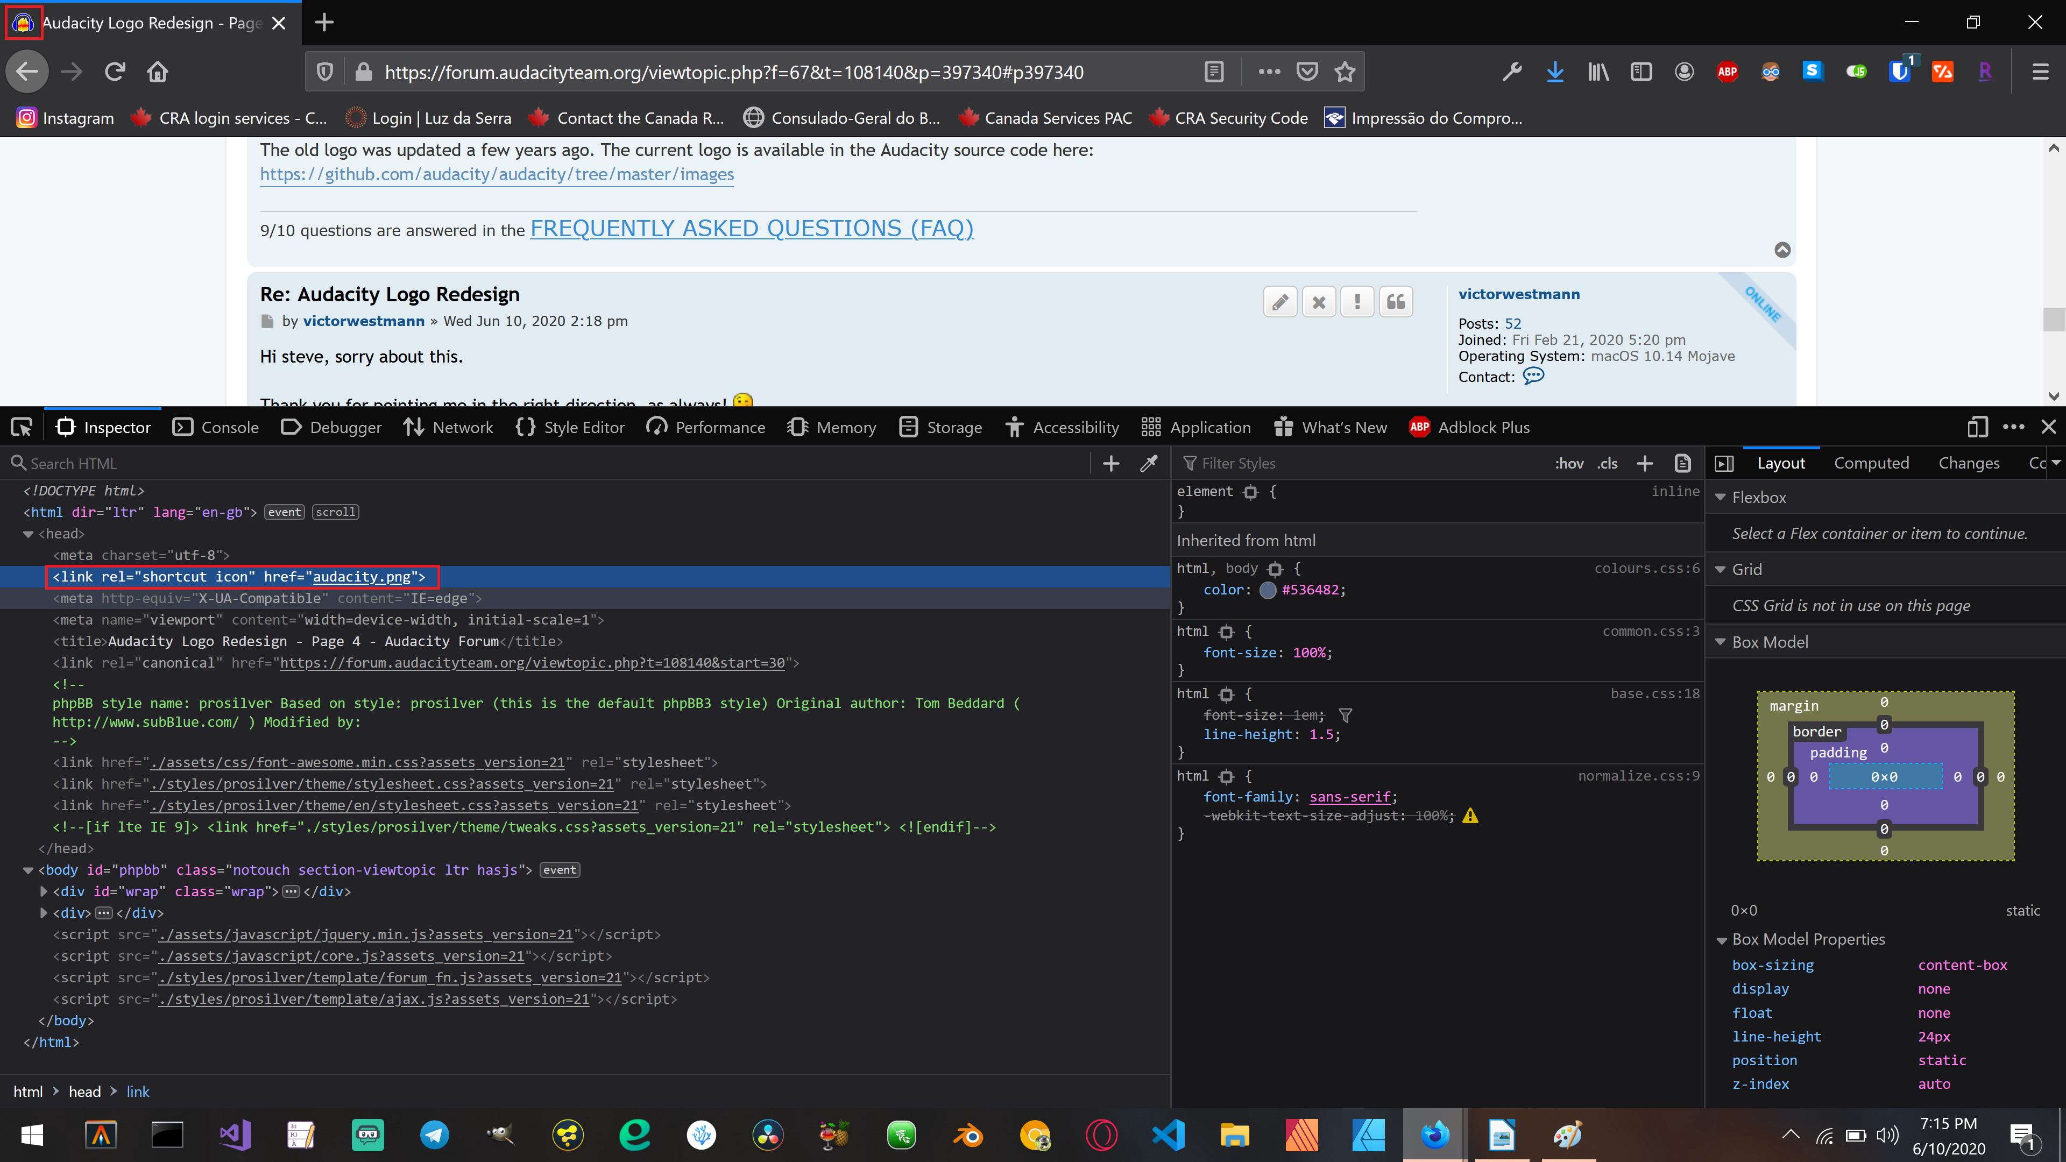The image size is (2066, 1162).
Task: Activate the element picker in DevTools
Action: point(22,428)
